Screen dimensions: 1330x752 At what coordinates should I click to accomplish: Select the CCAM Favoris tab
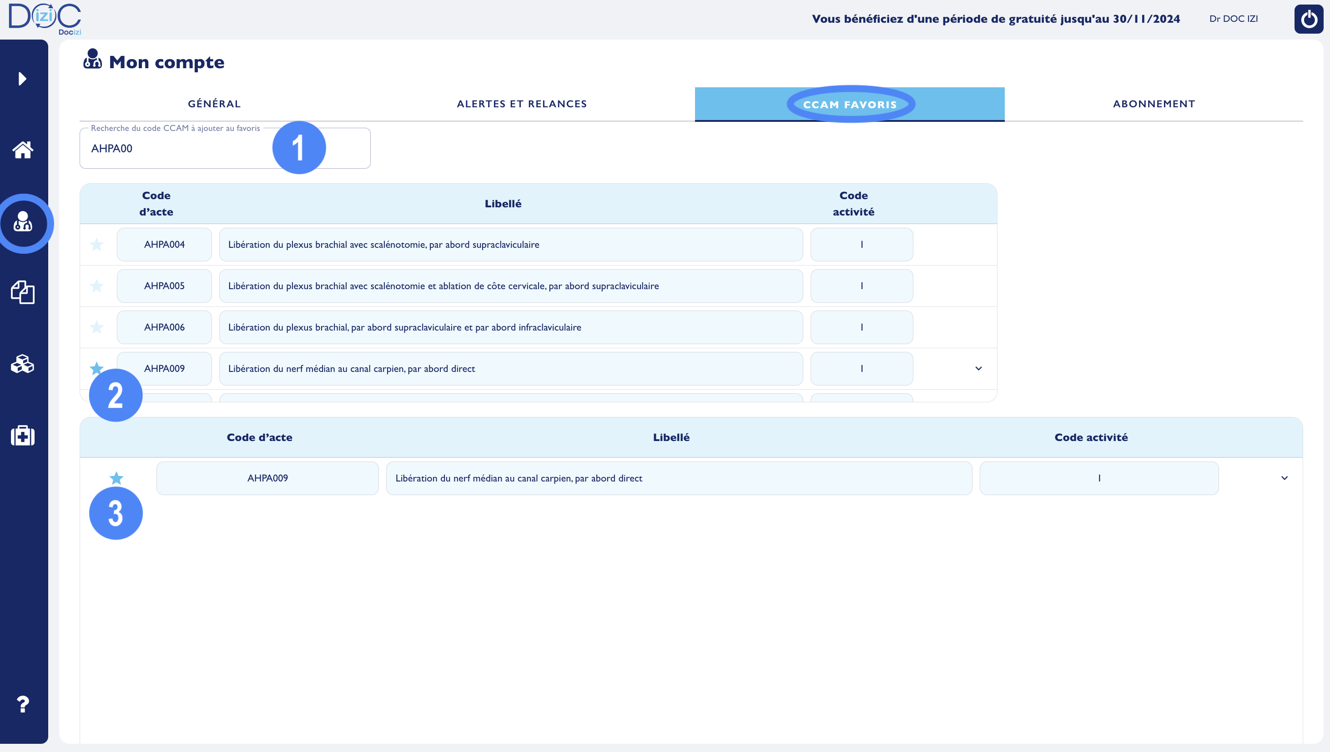point(850,104)
